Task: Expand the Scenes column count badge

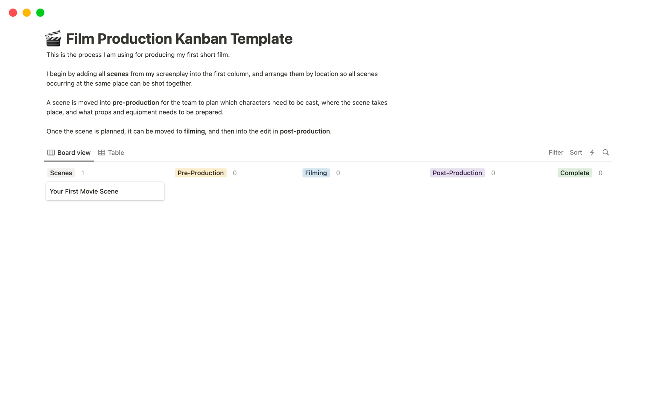Action: tap(83, 173)
